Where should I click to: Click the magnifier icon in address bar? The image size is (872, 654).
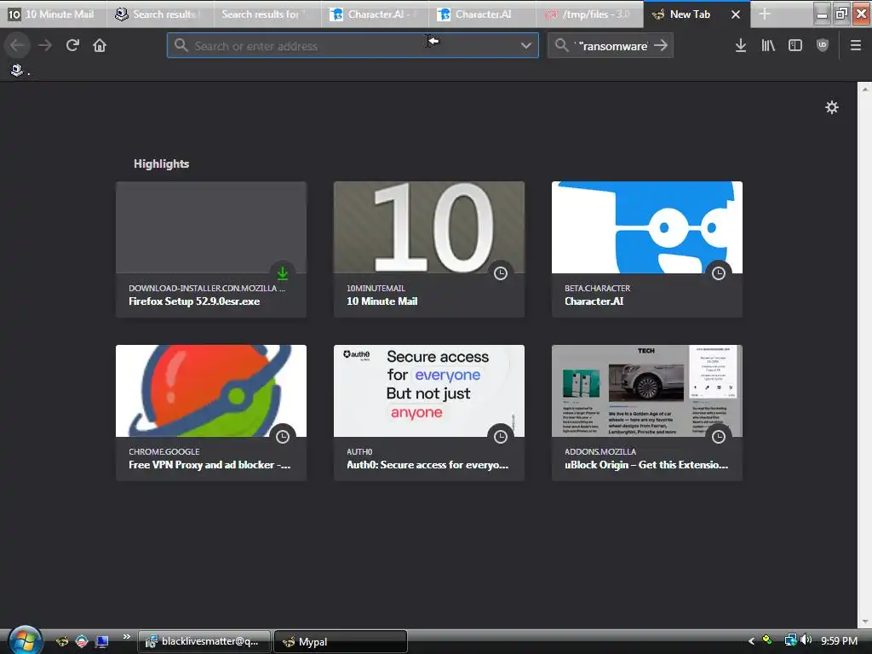point(181,45)
